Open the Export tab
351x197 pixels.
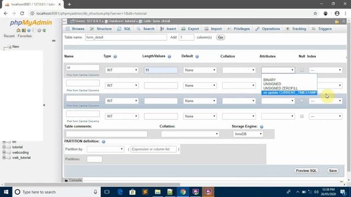(x=190, y=29)
